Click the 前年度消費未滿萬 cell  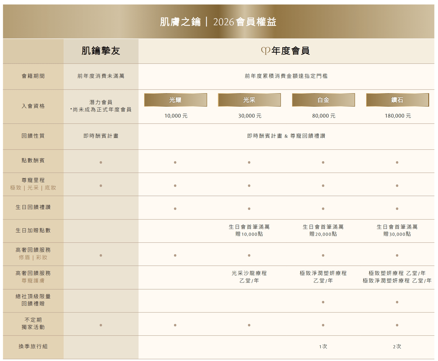coord(101,76)
